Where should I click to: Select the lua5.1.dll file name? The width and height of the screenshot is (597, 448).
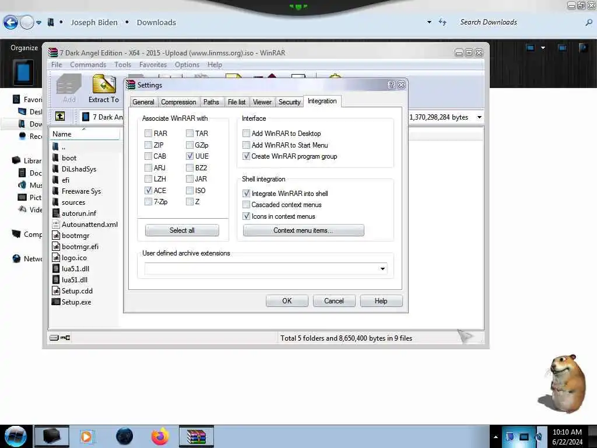tap(75, 268)
